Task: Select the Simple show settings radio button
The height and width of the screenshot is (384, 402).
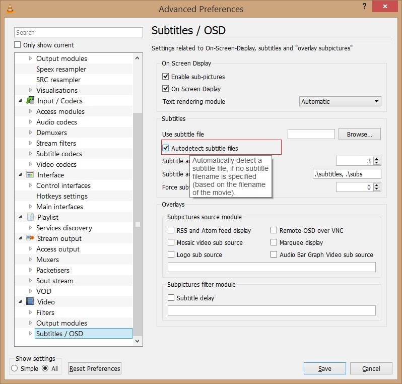Action: pyautogui.click(x=15, y=368)
